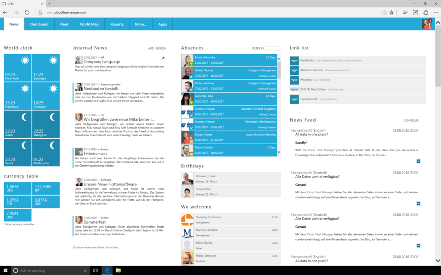Open the World Map tab
This screenshot has width=441, height=275.
pyautogui.click(x=89, y=24)
